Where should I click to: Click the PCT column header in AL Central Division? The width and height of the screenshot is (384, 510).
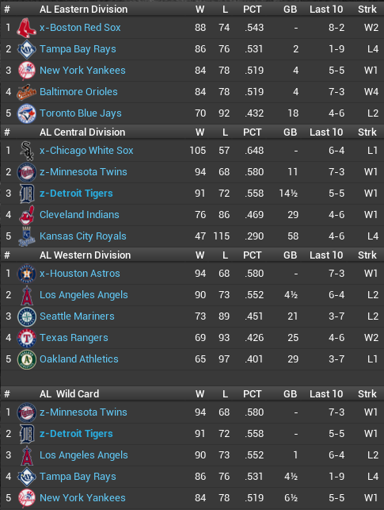click(253, 132)
